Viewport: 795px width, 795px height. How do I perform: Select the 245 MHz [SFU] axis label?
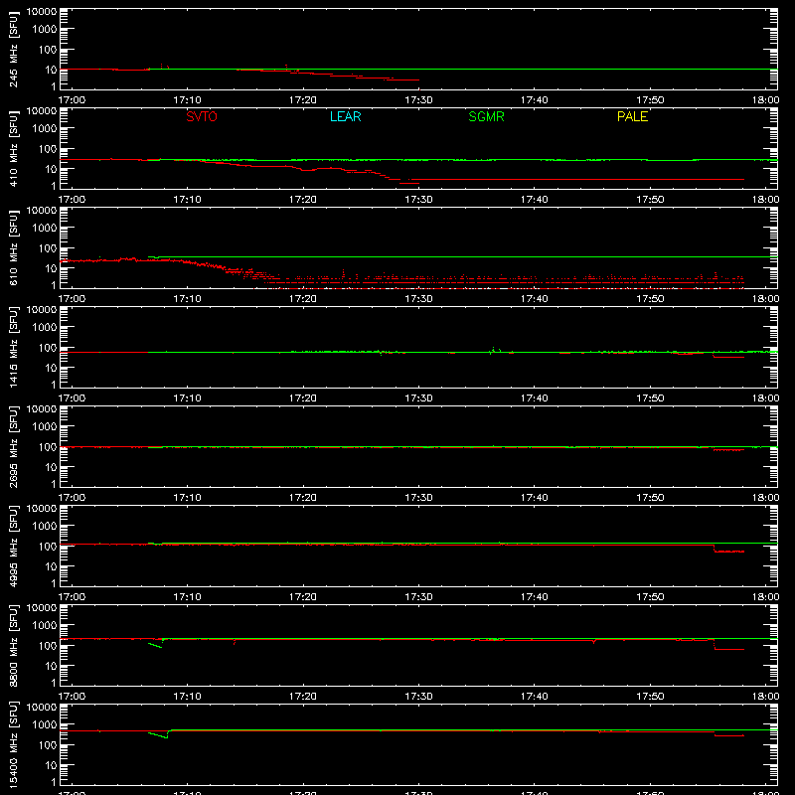pos(13,50)
